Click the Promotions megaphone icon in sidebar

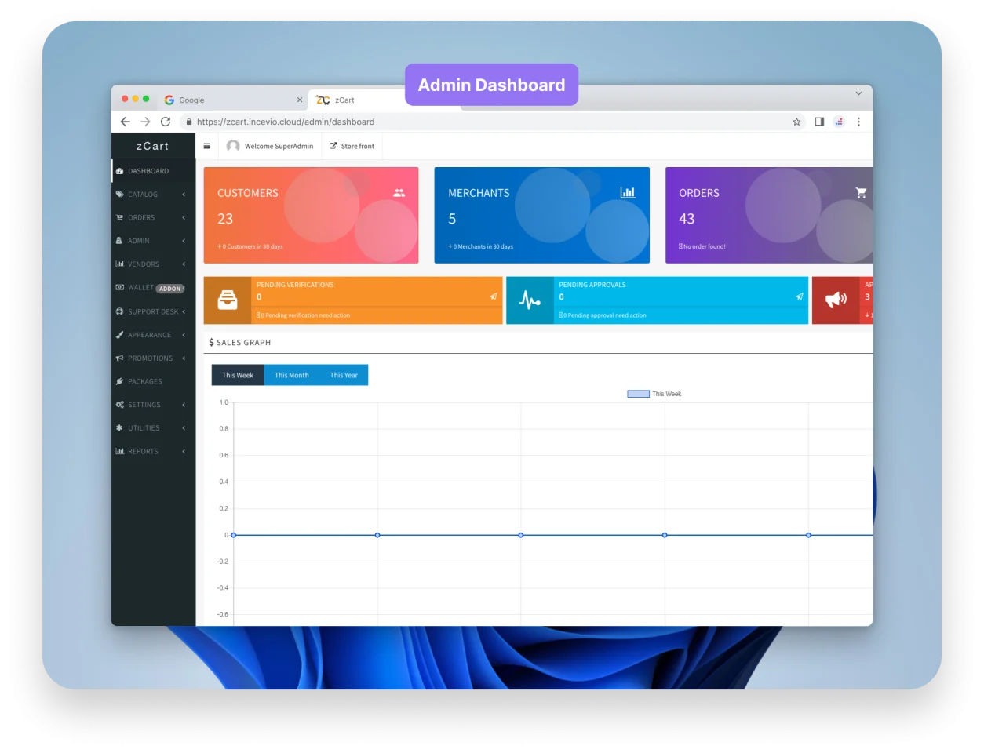coord(119,358)
